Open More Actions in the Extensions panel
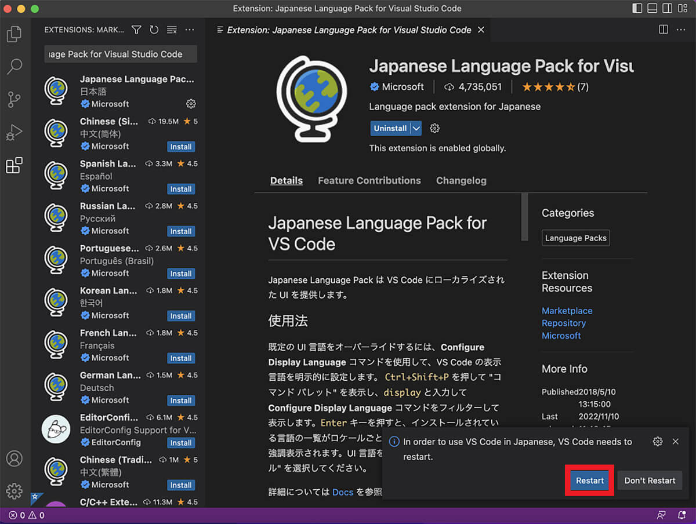The height and width of the screenshot is (524, 696). [190, 30]
